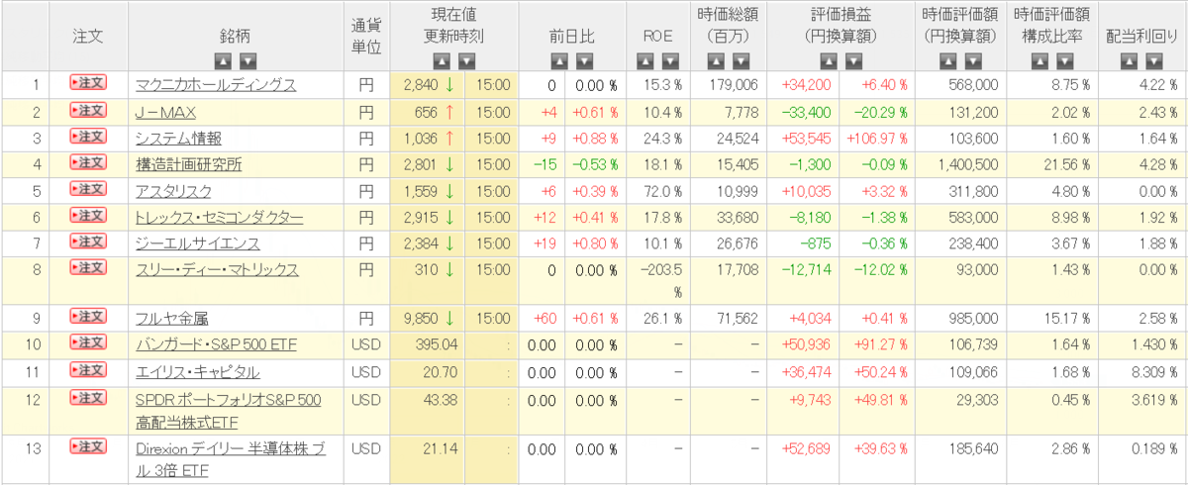Sort 評価損益 column descending with down arrow
The image size is (1188, 485).
pyautogui.click(x=852, y=60)
